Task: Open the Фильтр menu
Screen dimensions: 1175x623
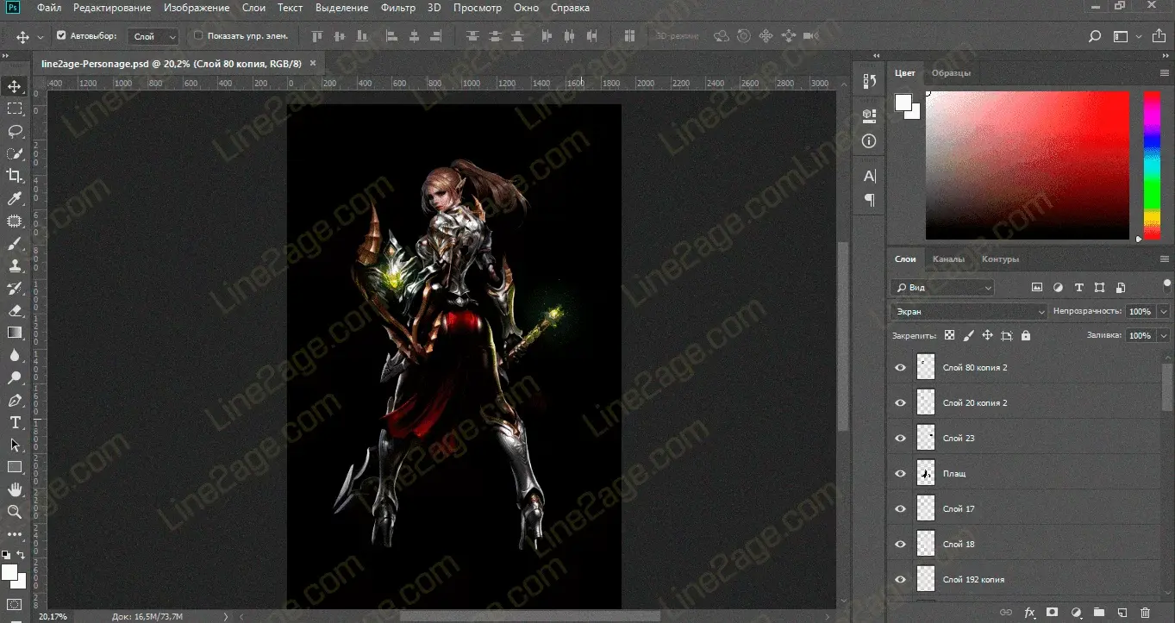Action: (398, 8)
